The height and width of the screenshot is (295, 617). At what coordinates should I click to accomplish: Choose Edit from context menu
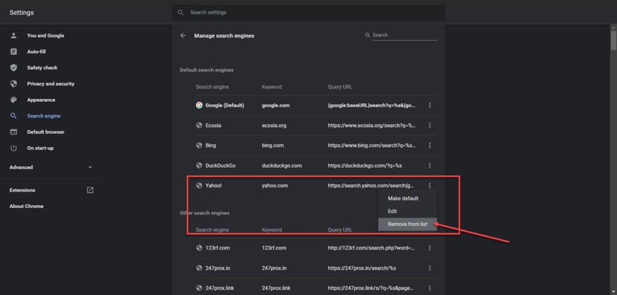coord(407,211)
